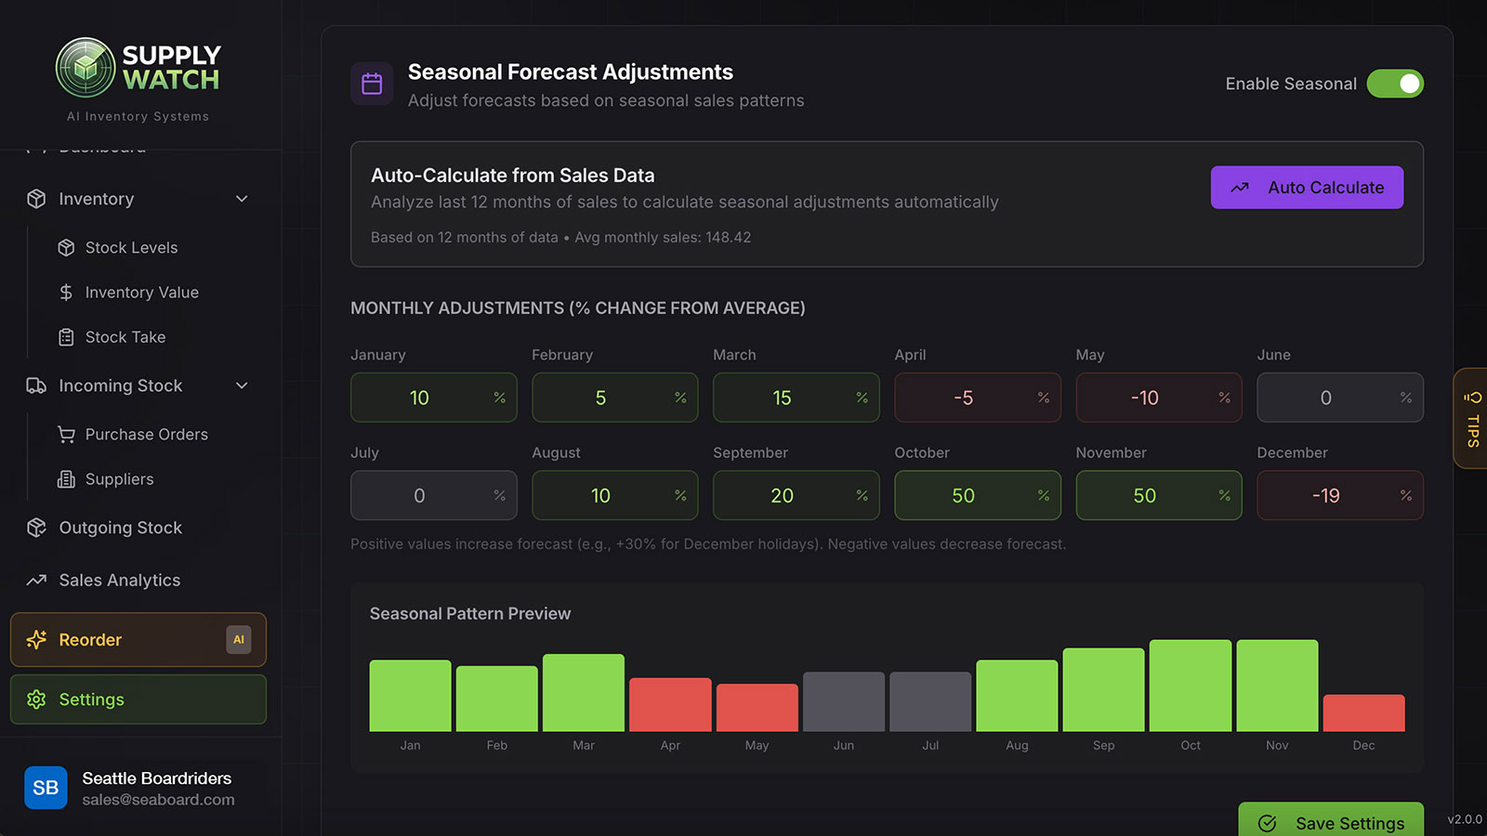This screenshot has height=836, width=1487.
Task: Click the Reorder sparkle icon
Action: click(36, 640)
